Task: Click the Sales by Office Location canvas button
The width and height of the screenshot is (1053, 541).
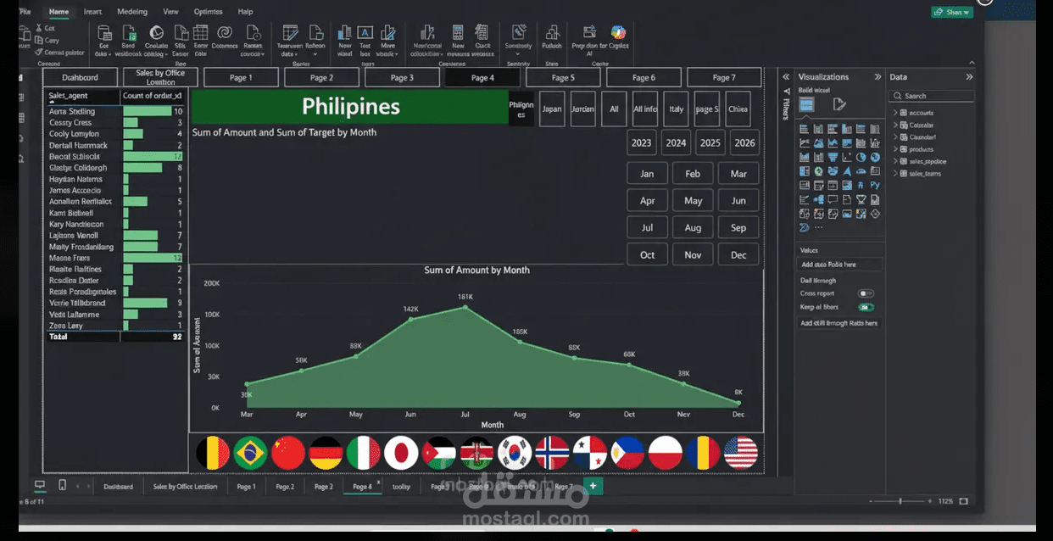Action: point(160,77)
